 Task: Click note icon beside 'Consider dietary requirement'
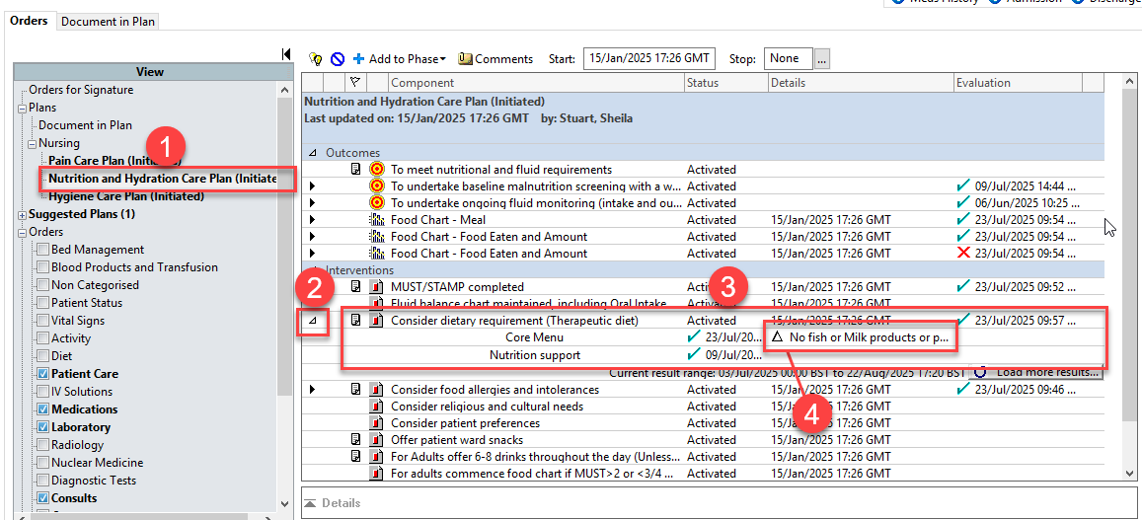[356, 320]
